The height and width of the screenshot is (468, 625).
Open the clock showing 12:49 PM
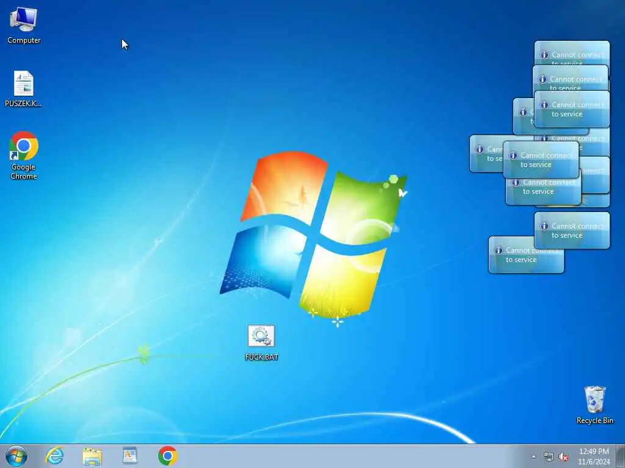594,456
